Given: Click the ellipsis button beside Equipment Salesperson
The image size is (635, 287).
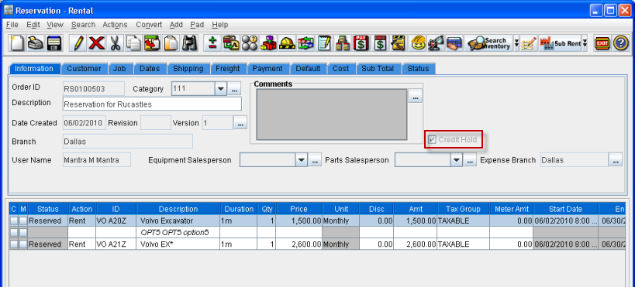Looking at the screenshot, I should point(315,160).
